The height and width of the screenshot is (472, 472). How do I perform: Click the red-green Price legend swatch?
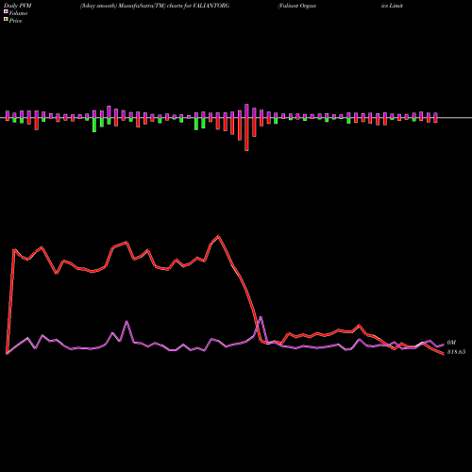[6, 20]
